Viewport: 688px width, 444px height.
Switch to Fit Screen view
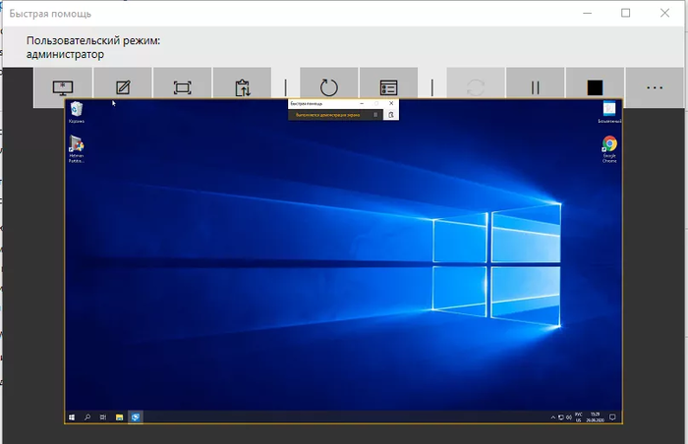pos(182,87)
